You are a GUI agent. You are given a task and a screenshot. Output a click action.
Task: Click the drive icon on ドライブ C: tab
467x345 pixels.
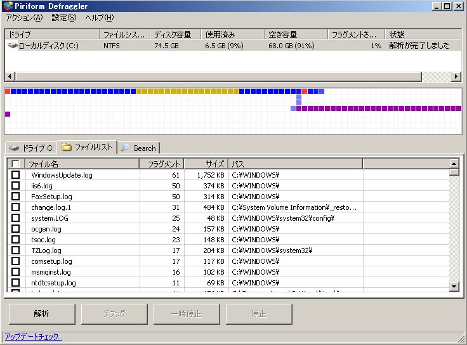click(x=14, y=148)
